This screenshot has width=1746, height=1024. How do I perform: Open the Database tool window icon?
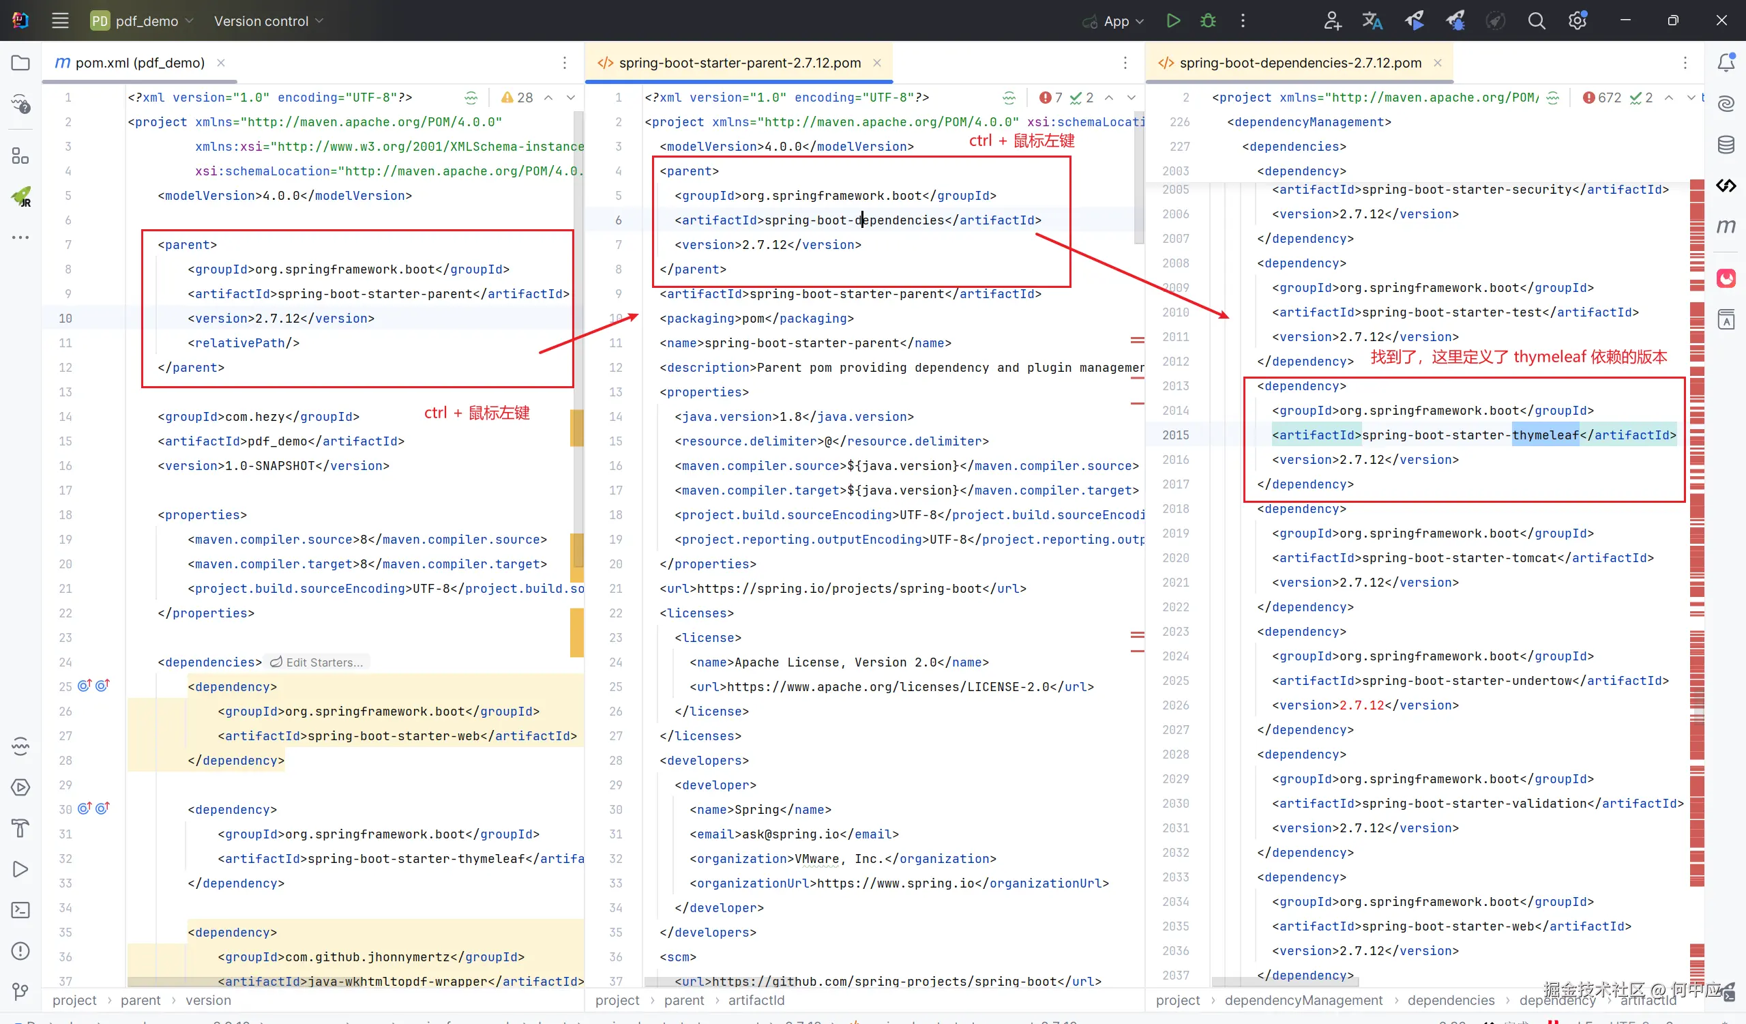coord(1726,145)
